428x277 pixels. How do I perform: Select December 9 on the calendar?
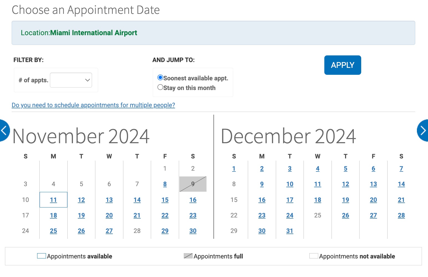(x=262, y=184)
